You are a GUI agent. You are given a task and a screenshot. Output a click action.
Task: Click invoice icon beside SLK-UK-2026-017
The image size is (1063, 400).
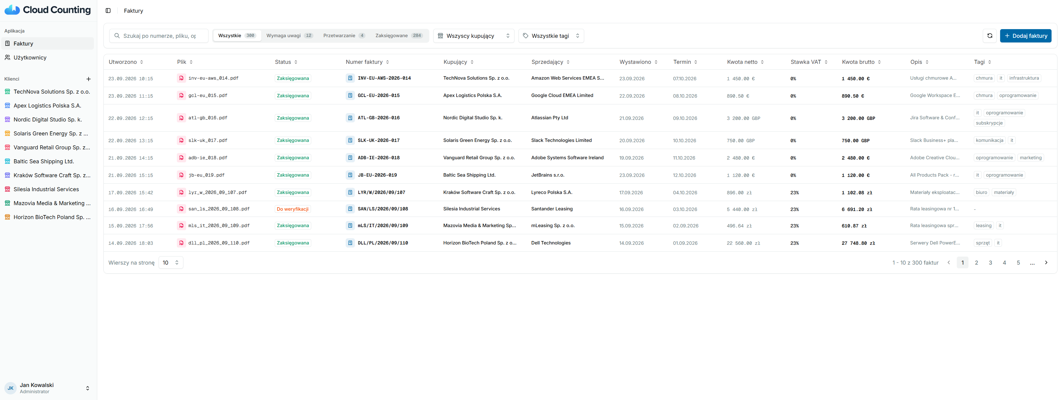[350, 140]
